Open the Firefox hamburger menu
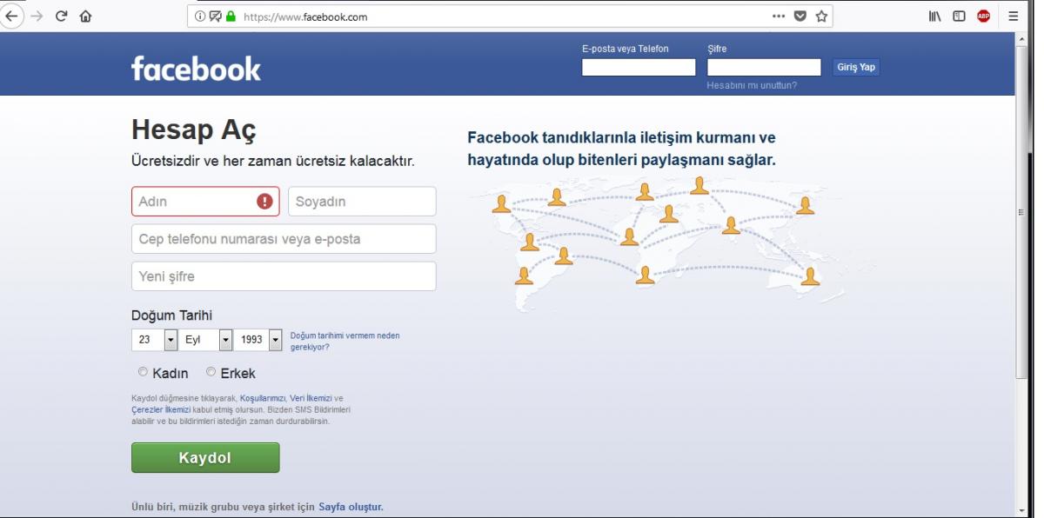Viewport: 1044px width, 518px height. 1013,16
